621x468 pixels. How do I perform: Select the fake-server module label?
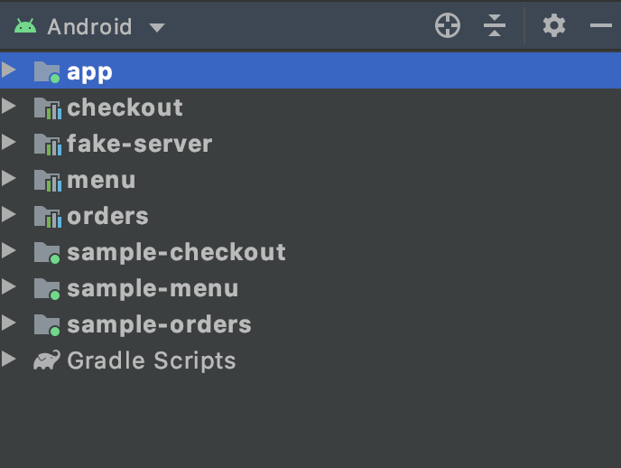(x=139, y=144)
